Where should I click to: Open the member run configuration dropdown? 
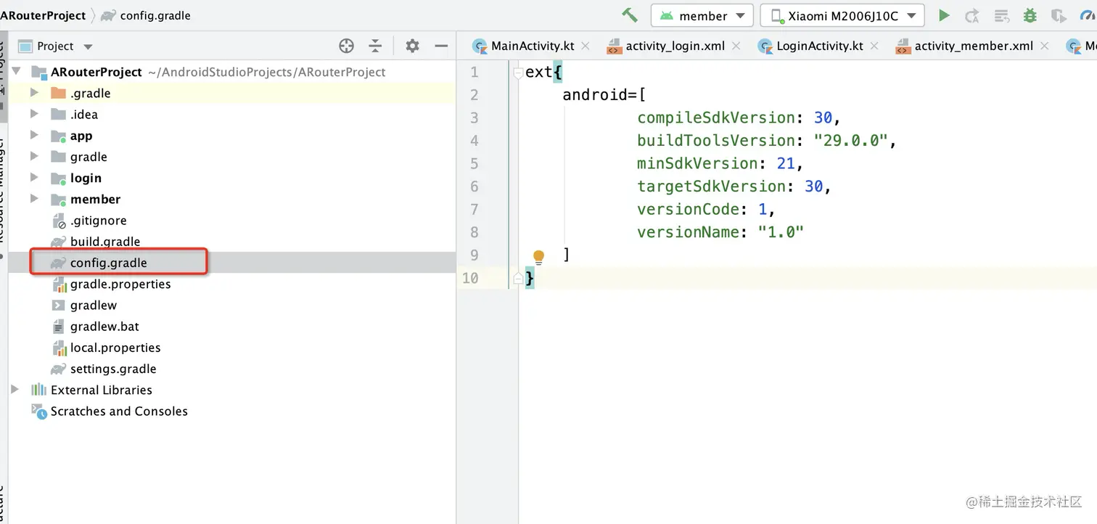[x=702, y=15]
